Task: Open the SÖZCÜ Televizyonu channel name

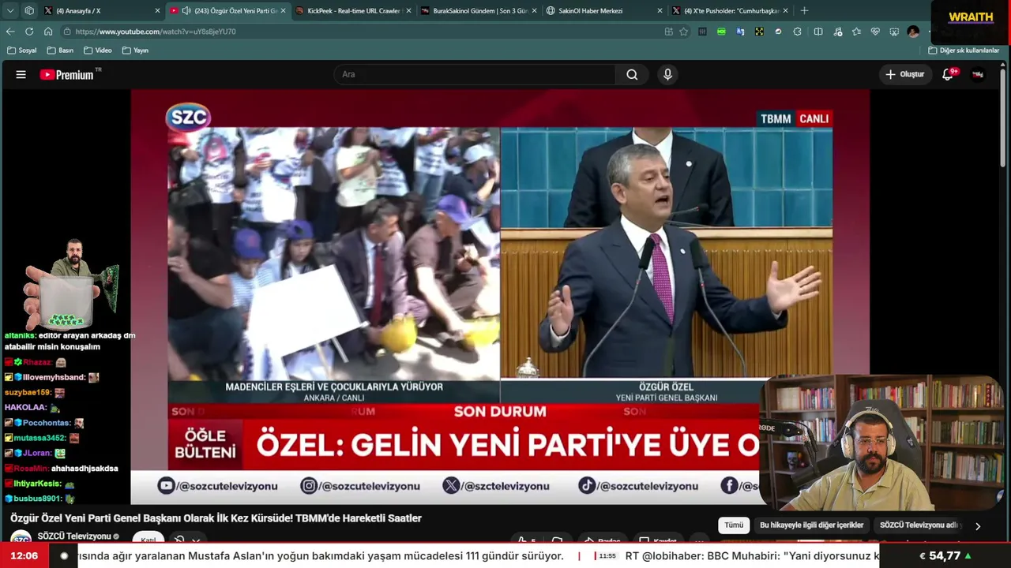Action: [x=74, y=536]
